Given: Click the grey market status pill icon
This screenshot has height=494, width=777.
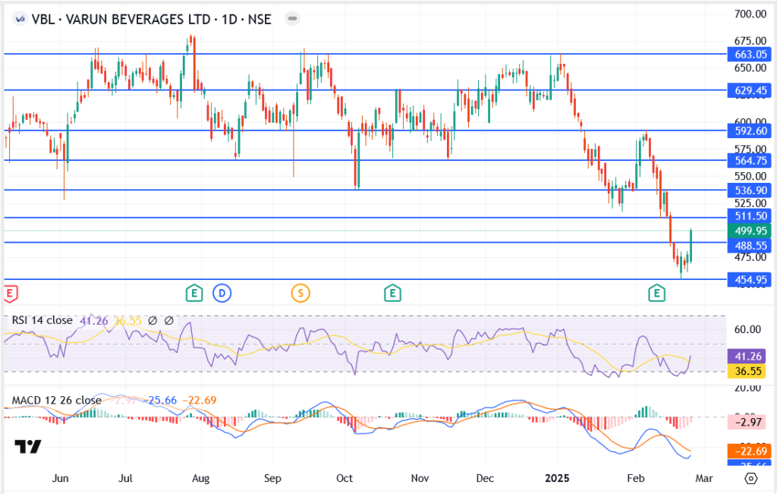Looking at the screenshot, I should (293, 19).
